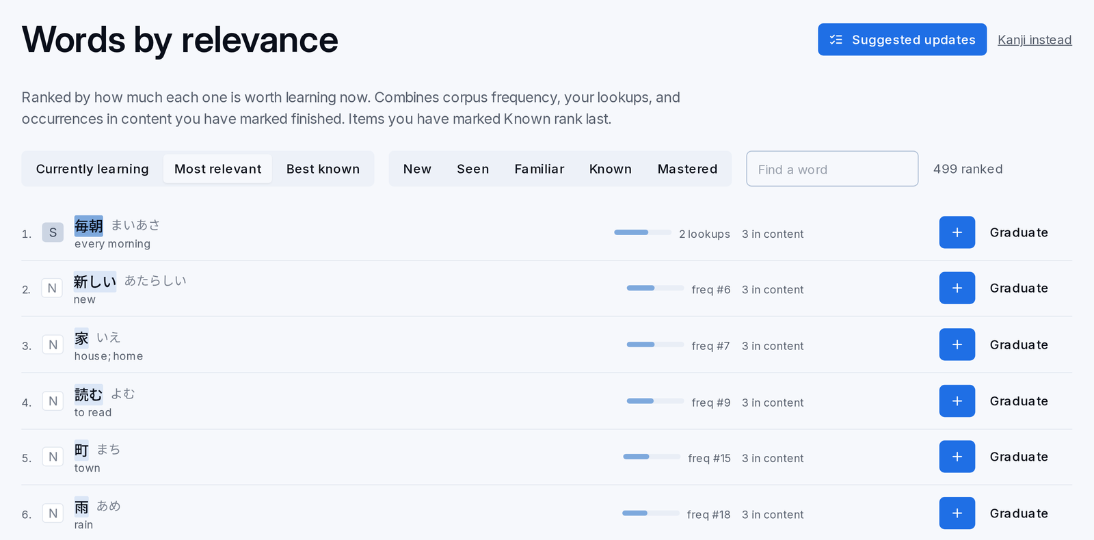The height and width of the screenshot is (540, 1094).
Task: Open the word 新しい
Action: tap(95, 282)
